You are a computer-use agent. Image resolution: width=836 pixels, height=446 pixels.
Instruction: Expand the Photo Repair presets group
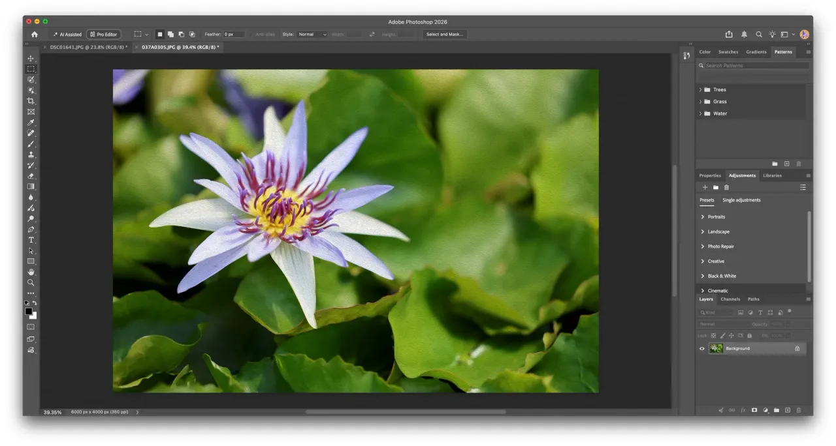[703, 246]
